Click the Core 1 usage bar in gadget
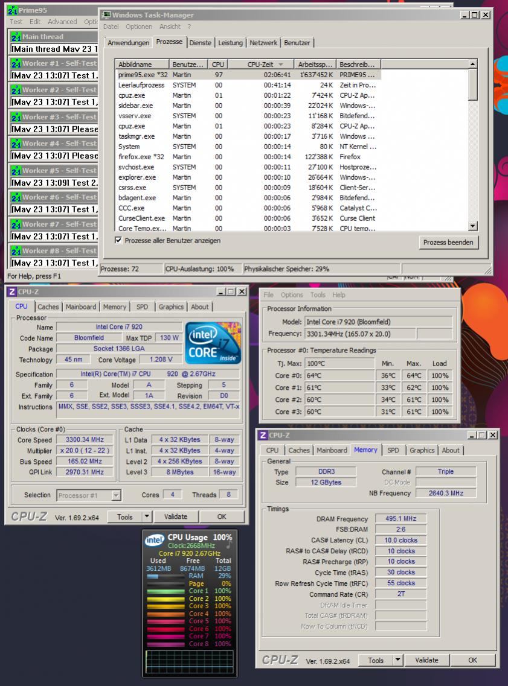Viewport: 508px width, 686px height. pos(165,591)
